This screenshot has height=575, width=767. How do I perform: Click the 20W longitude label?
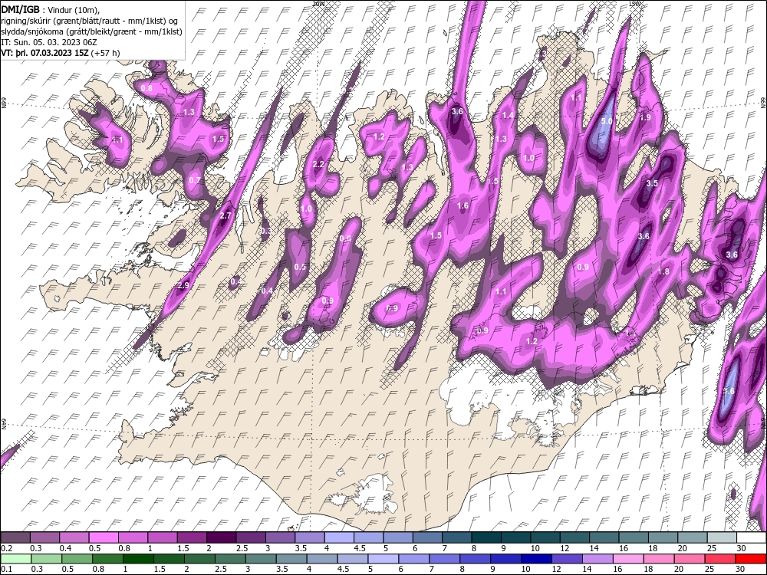click(x=318, y=4)
